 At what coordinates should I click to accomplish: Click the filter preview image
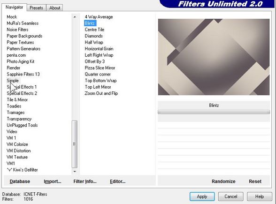click(x=214, y=57)
